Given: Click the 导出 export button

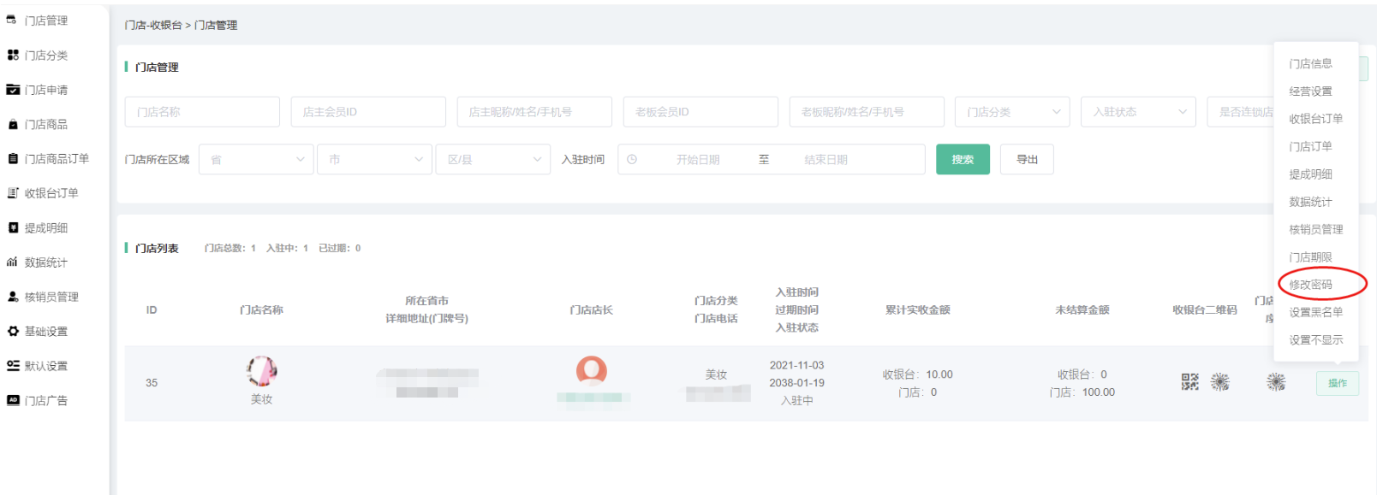Looking at the screenshot, I should (1026, 160).
